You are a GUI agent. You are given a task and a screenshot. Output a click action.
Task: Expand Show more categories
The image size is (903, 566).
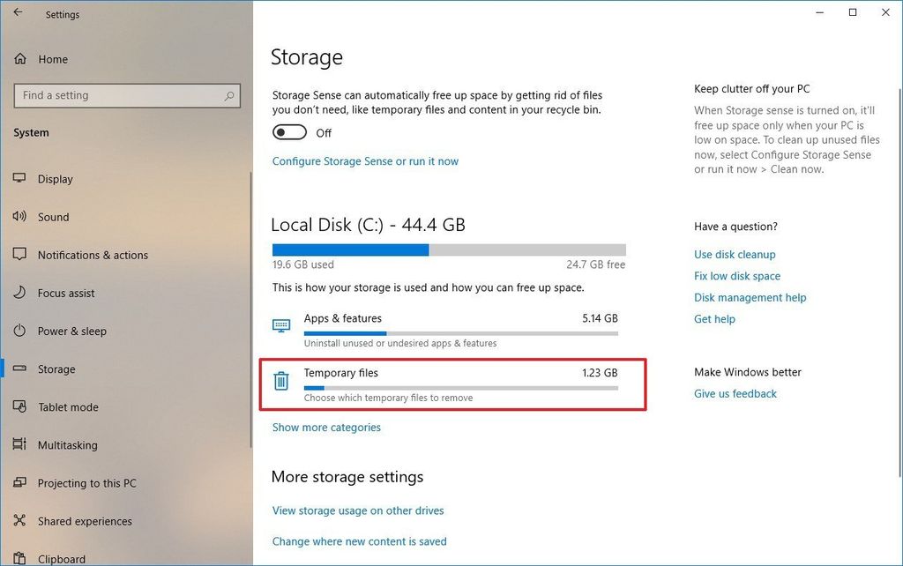(x=326, y=427)
